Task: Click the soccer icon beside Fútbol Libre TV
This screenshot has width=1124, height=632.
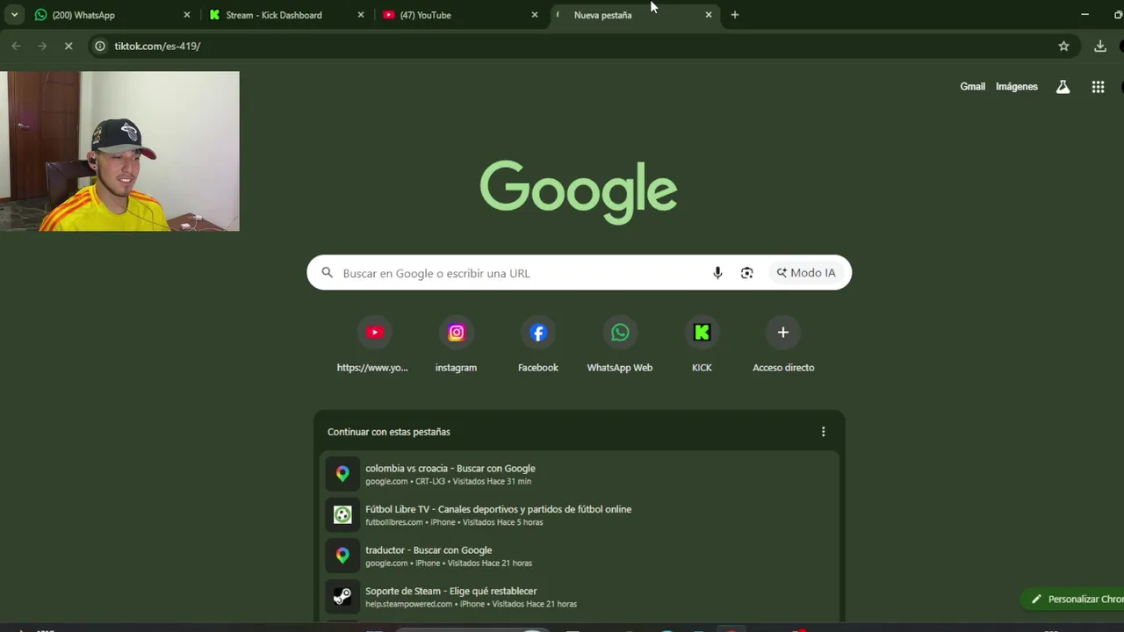Action: tap(342, 515)
